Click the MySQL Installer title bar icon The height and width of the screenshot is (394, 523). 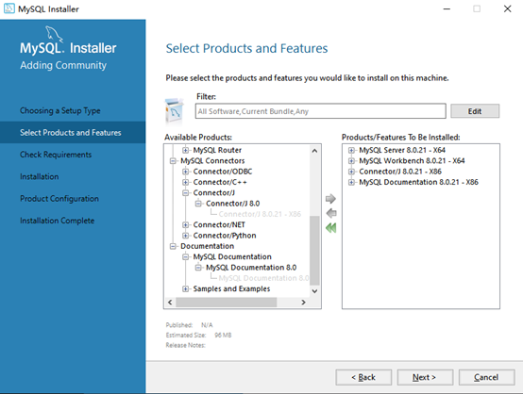[9, 8]
